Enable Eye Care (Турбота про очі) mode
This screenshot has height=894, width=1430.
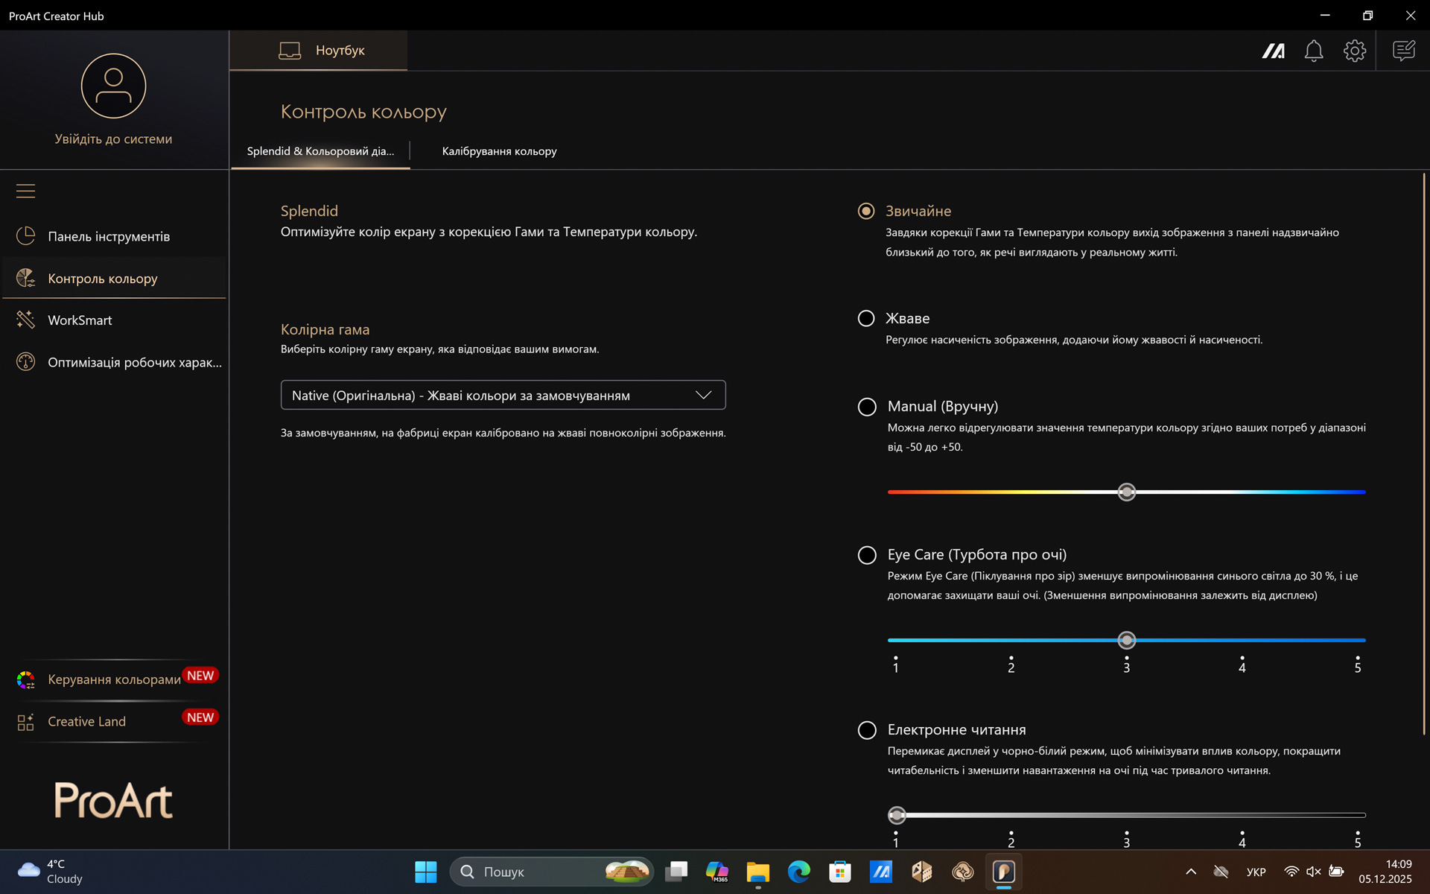867,555
